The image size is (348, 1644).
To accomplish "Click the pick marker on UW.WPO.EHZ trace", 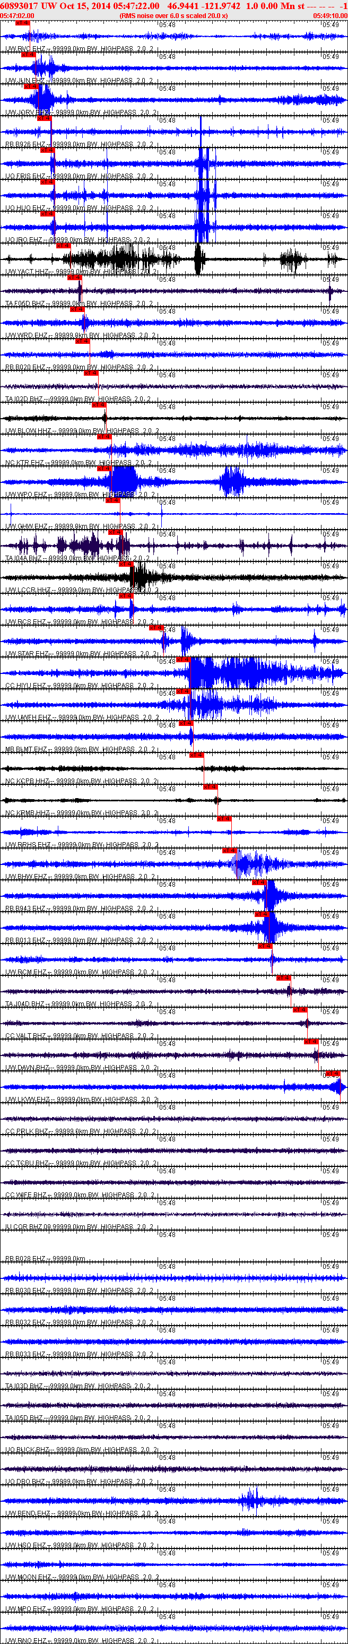I will (x=104, y=469).
